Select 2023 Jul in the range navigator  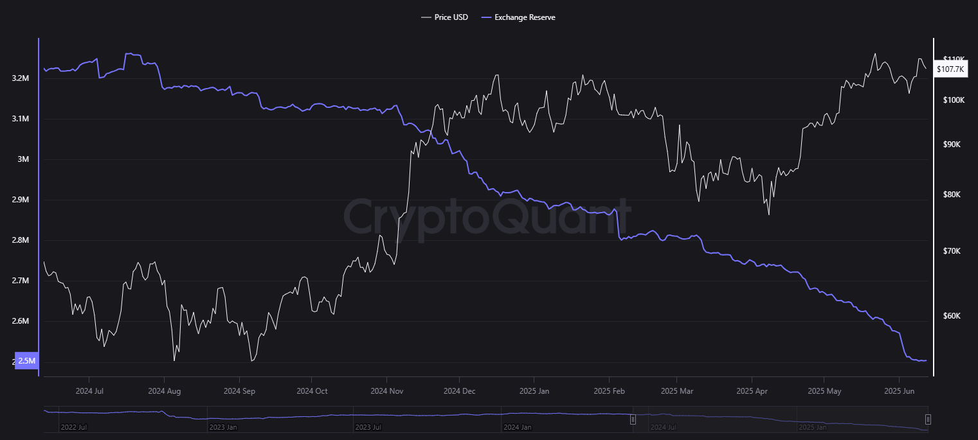[369, 427]
